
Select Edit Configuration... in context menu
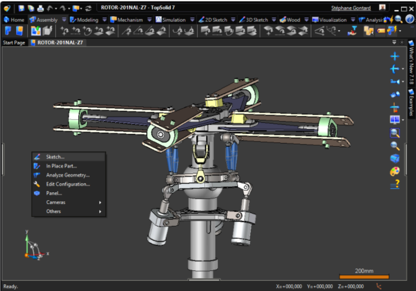69,184
